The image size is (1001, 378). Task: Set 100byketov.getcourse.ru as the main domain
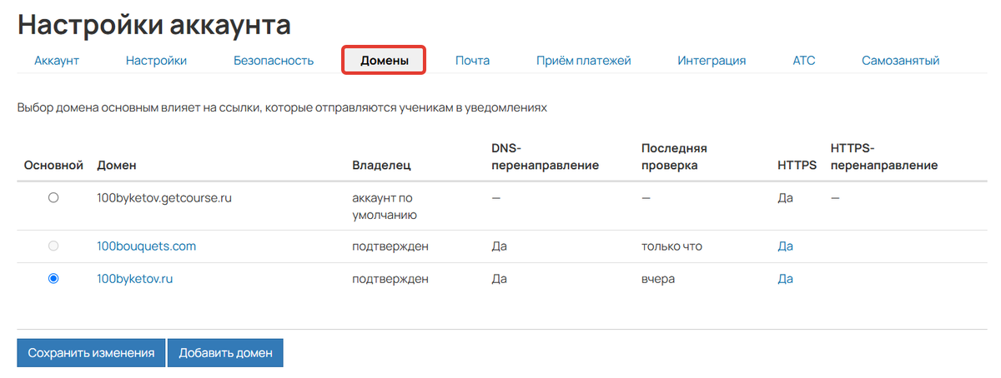(53, 198)
